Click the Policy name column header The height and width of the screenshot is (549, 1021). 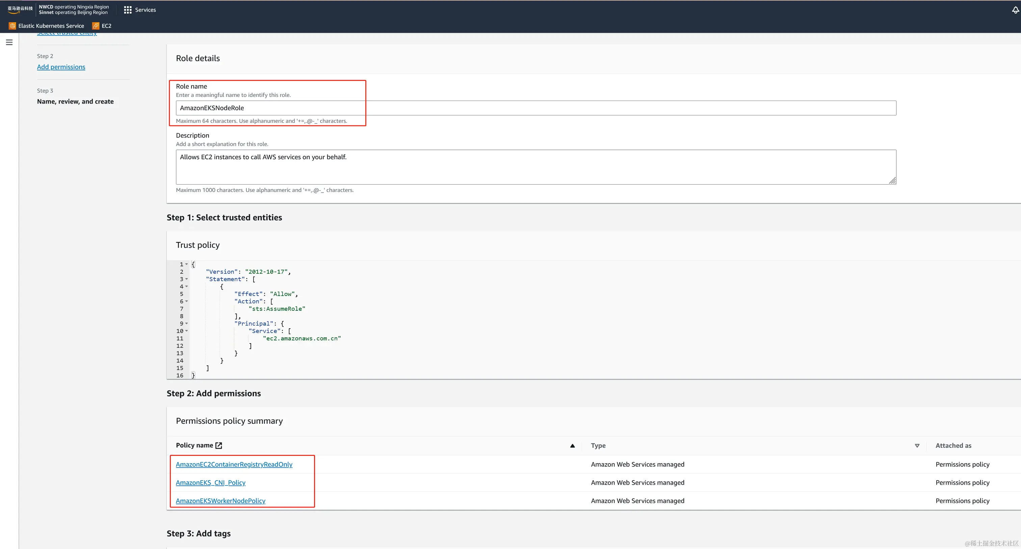coord(194,446)
